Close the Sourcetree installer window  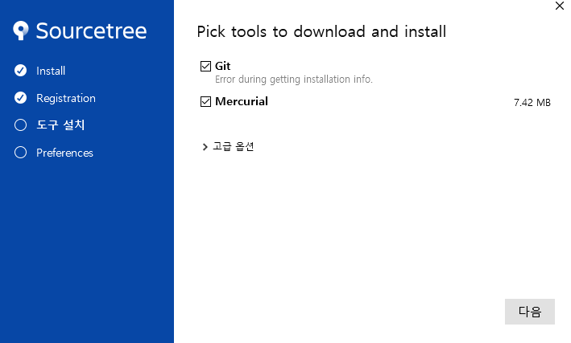[560, 6]
